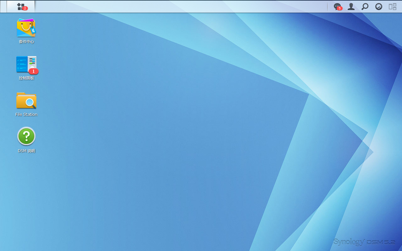The height and width of the screenshot is (251, 402).
Task: Click the 套件中心 label text
Action: pyautogui.click(x=26, y=42)
